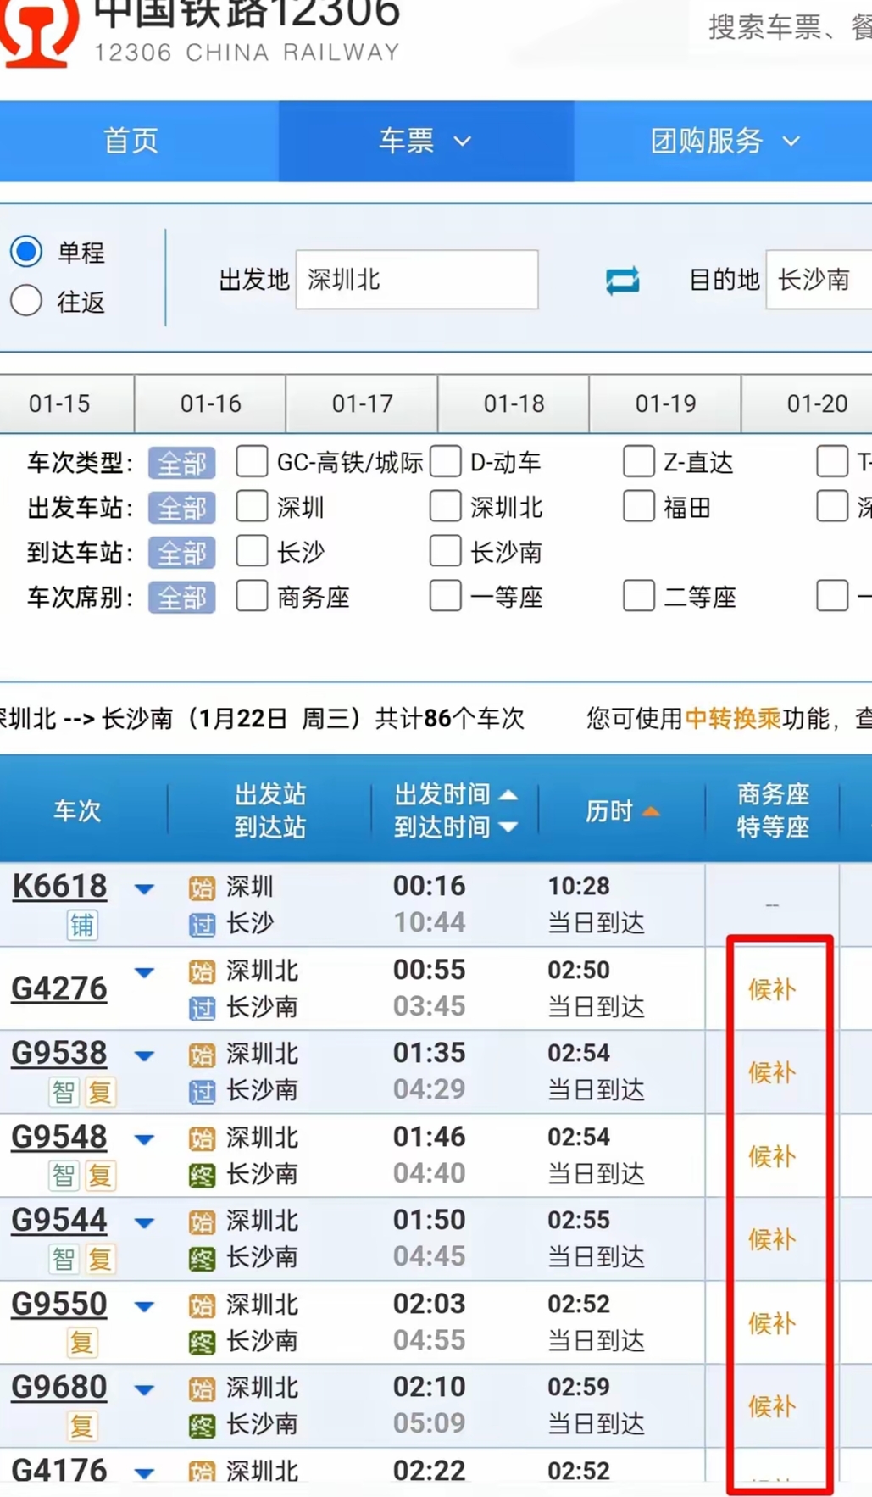This screenshot has height=1497, width=872.
Task: Click the 始 origin icon beside 深圳 for K6618
Action: tap(202, 888)
